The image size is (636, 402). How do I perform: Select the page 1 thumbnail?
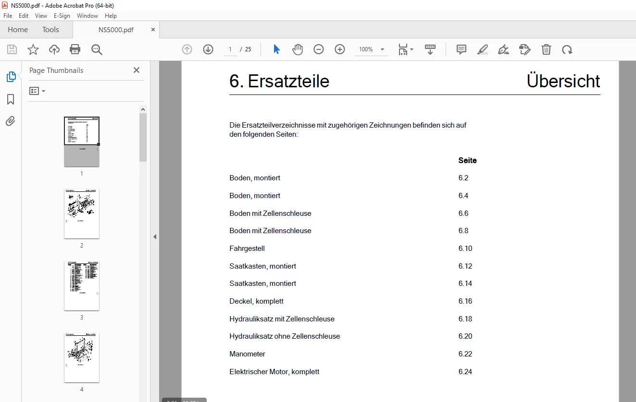point(82,142)
